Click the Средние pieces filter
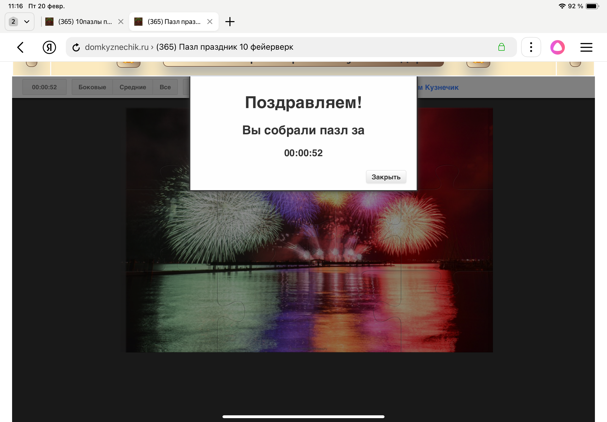 (133, 87)
